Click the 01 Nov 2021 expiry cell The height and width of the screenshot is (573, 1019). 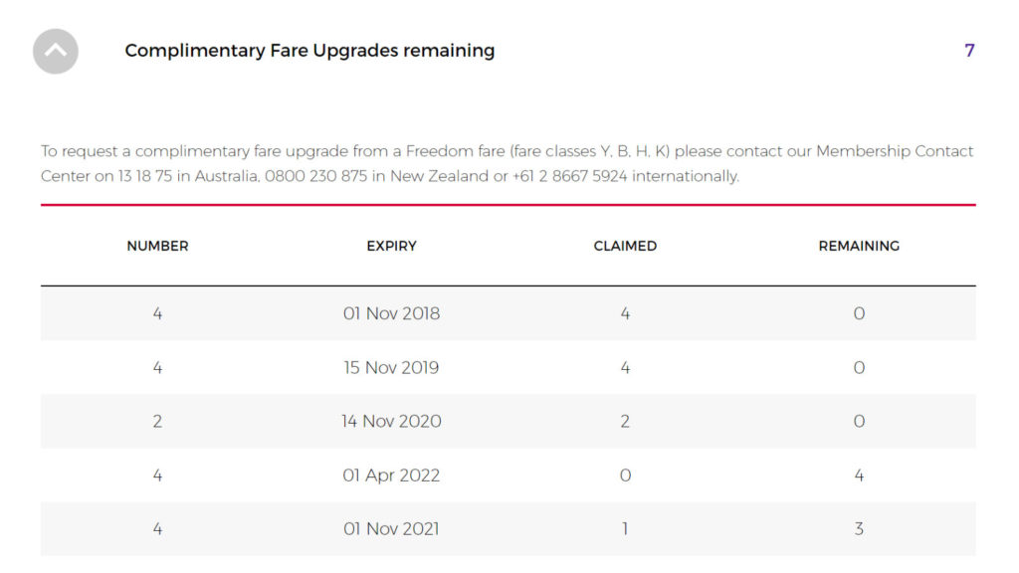pos(391,529)
